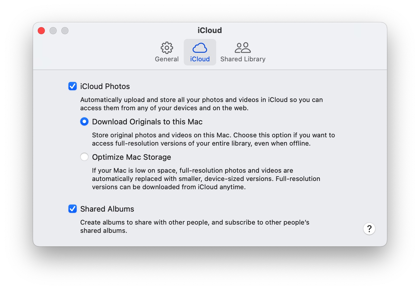Select Download Originals to this Mac
This screenshot has width=420, height=290.
point(84,121)
